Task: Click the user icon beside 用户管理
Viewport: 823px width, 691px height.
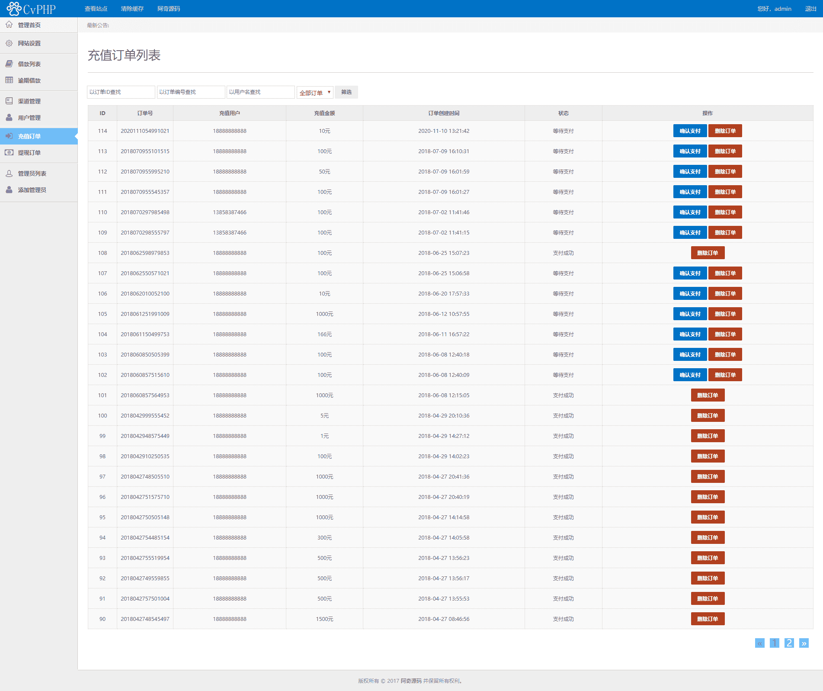Action: point(9,117)
